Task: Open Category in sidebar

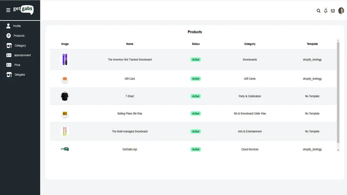Action: point(20,45)
